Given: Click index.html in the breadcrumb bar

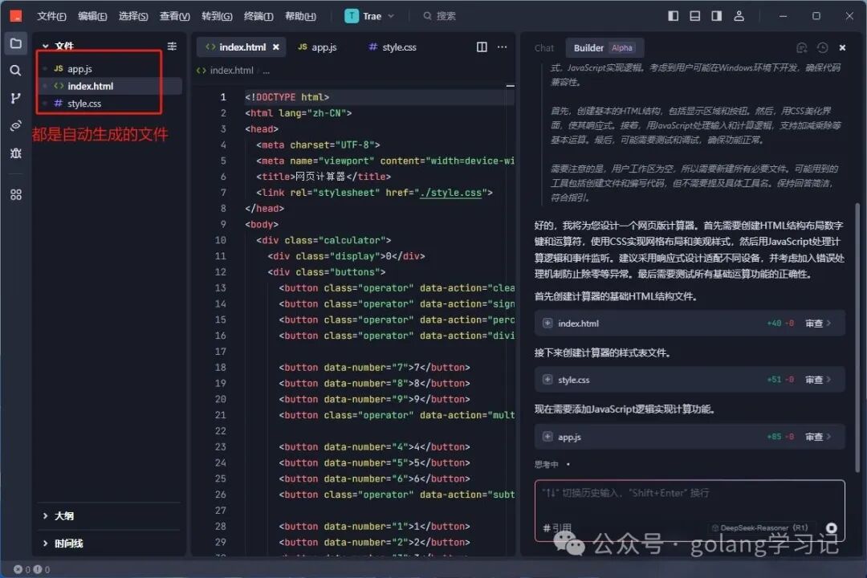Looking at the screenshot, I should (x=231, y=71).
